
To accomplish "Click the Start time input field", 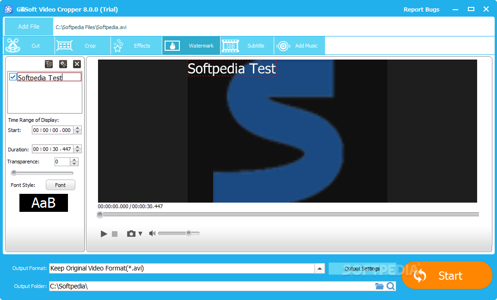I will click(53, 130).
